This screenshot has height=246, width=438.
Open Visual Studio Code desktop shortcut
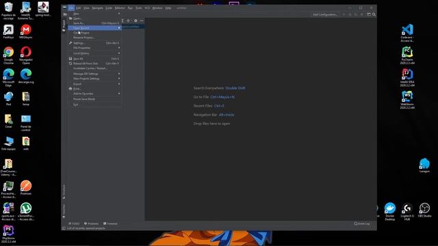pos(407,33)
